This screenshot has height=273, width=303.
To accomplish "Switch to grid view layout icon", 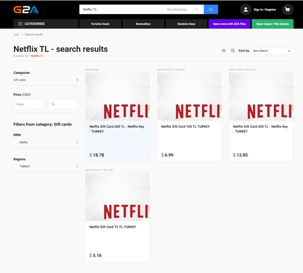I will click(x=233, y=51).
